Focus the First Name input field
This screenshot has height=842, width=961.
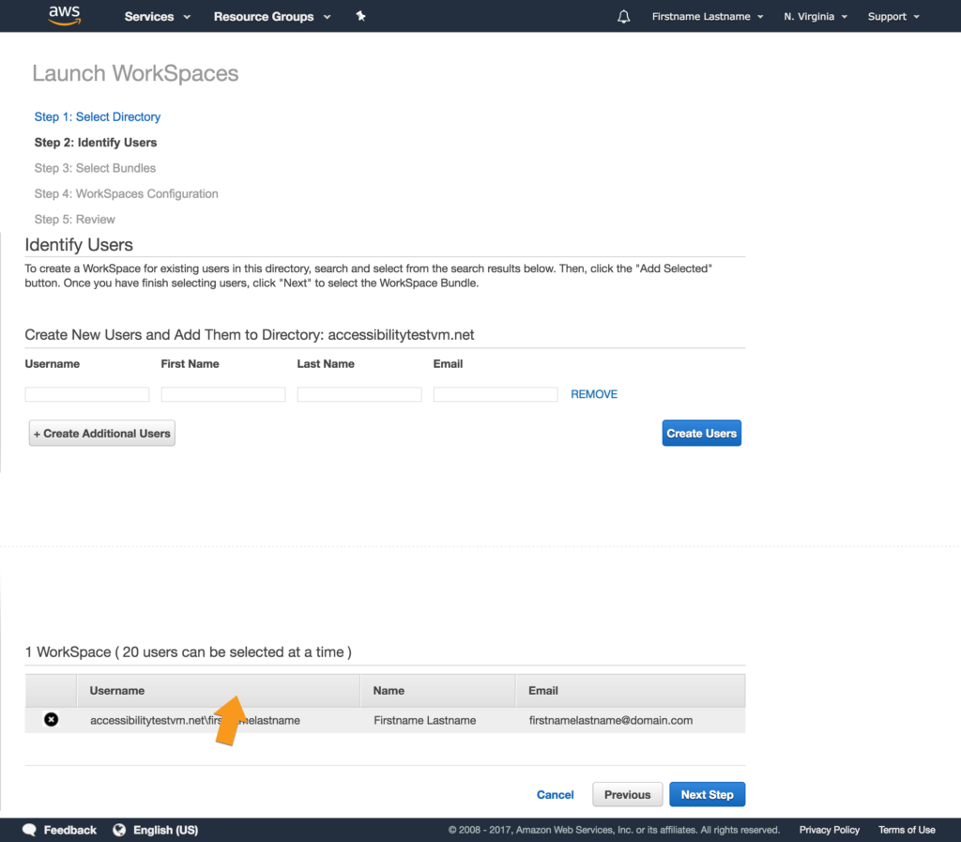(223, 394)
